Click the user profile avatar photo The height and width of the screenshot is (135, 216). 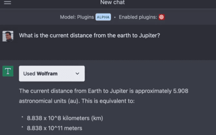(x=8, y=36)
